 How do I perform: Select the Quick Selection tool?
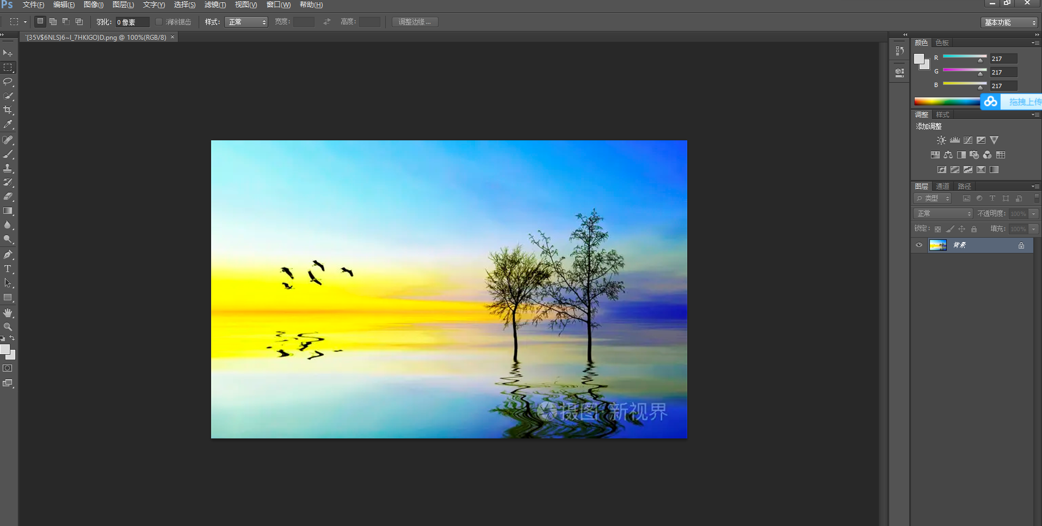point(8,96)
